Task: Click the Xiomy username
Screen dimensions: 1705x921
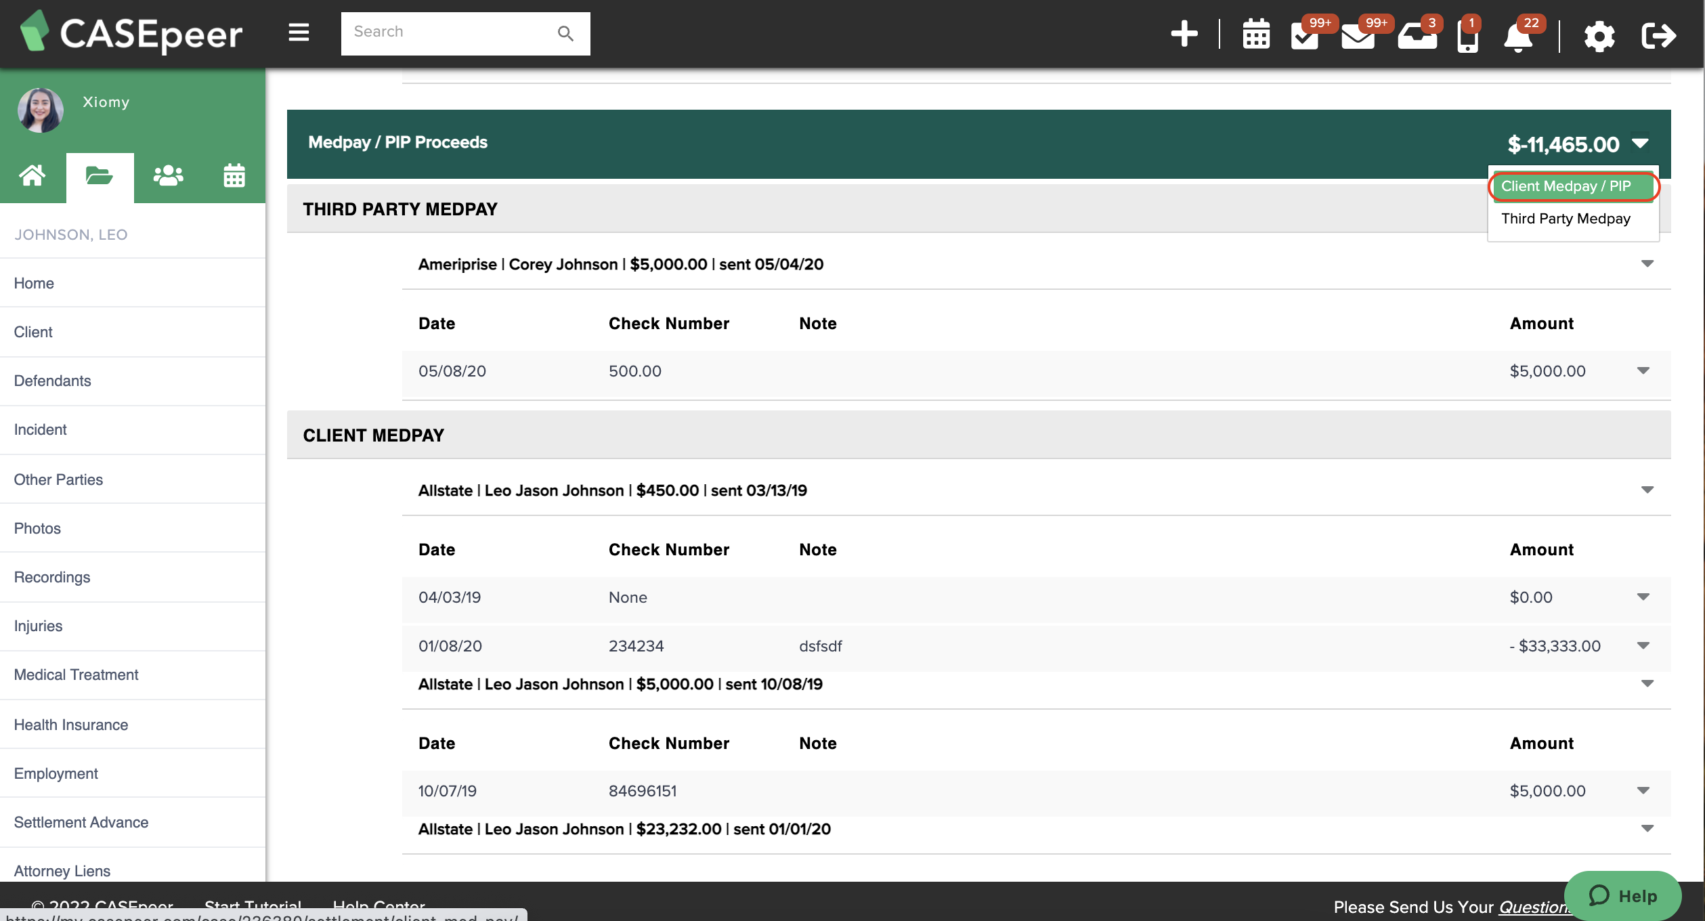Action: click(x=106, y=102)
